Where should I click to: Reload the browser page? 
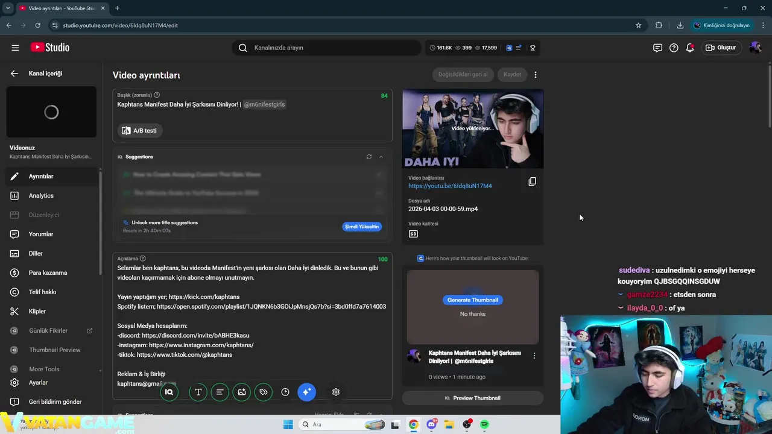click(x=37, y=25)
